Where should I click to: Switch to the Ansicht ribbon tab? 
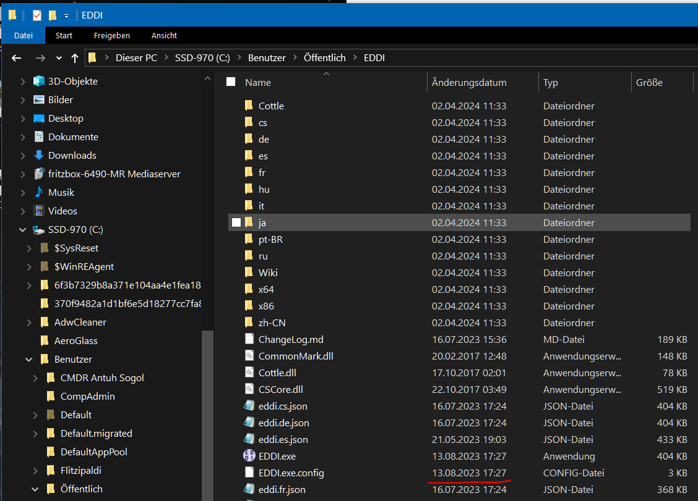[x=164, y=36]
